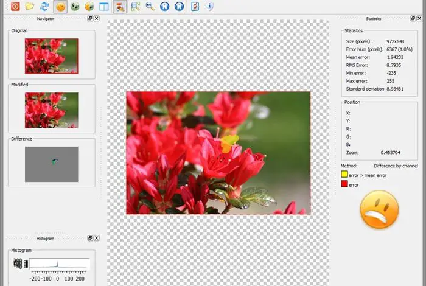This screenshot has height=286, width=426.
Task: Close the Navigator panel
Action: point(96,18)
